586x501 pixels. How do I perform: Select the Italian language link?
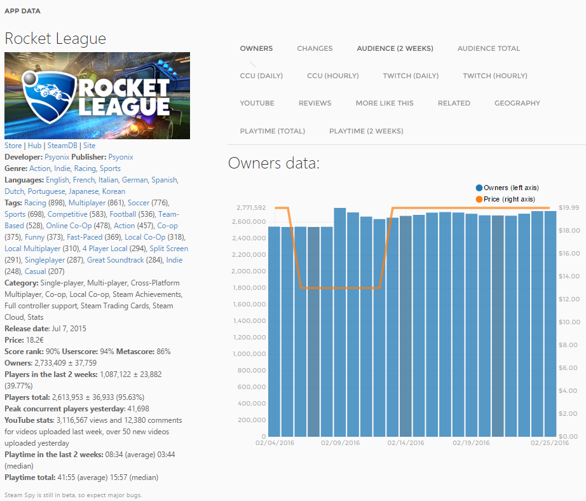click(x=109, y=180)
